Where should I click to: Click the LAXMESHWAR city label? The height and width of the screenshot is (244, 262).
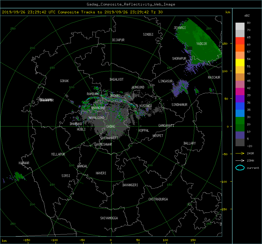[103, 144]
